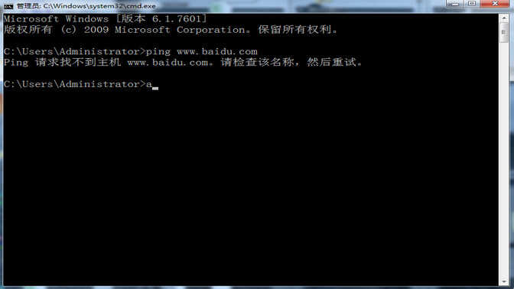The height and width of the screenshot is (289, 514).
Task: Click the scrollbar down arrow
Action: click(504, 281)
